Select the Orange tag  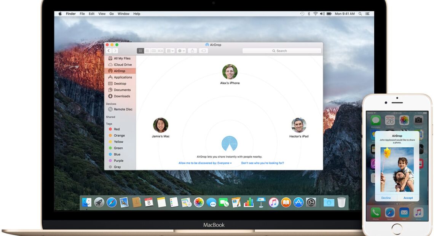[x=120, y=136]
